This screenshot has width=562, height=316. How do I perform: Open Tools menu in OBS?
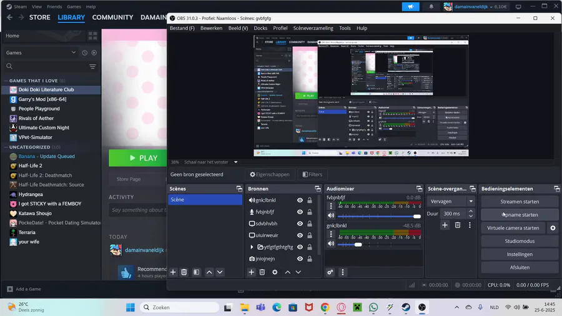(x=345, y=28)
